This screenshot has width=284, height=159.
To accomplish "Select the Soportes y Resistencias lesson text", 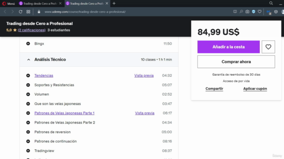I will click(x=54, y=85).
